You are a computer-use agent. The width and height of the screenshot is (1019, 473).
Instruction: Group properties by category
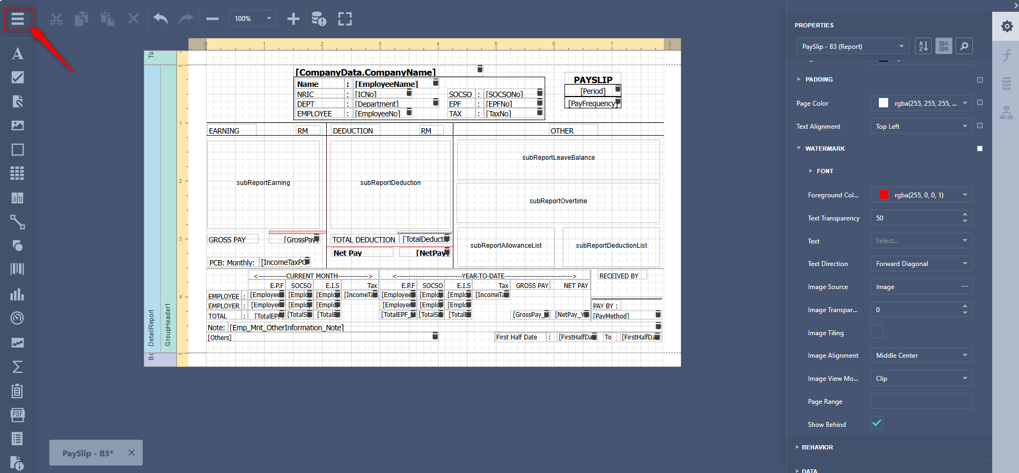(944, 46)
